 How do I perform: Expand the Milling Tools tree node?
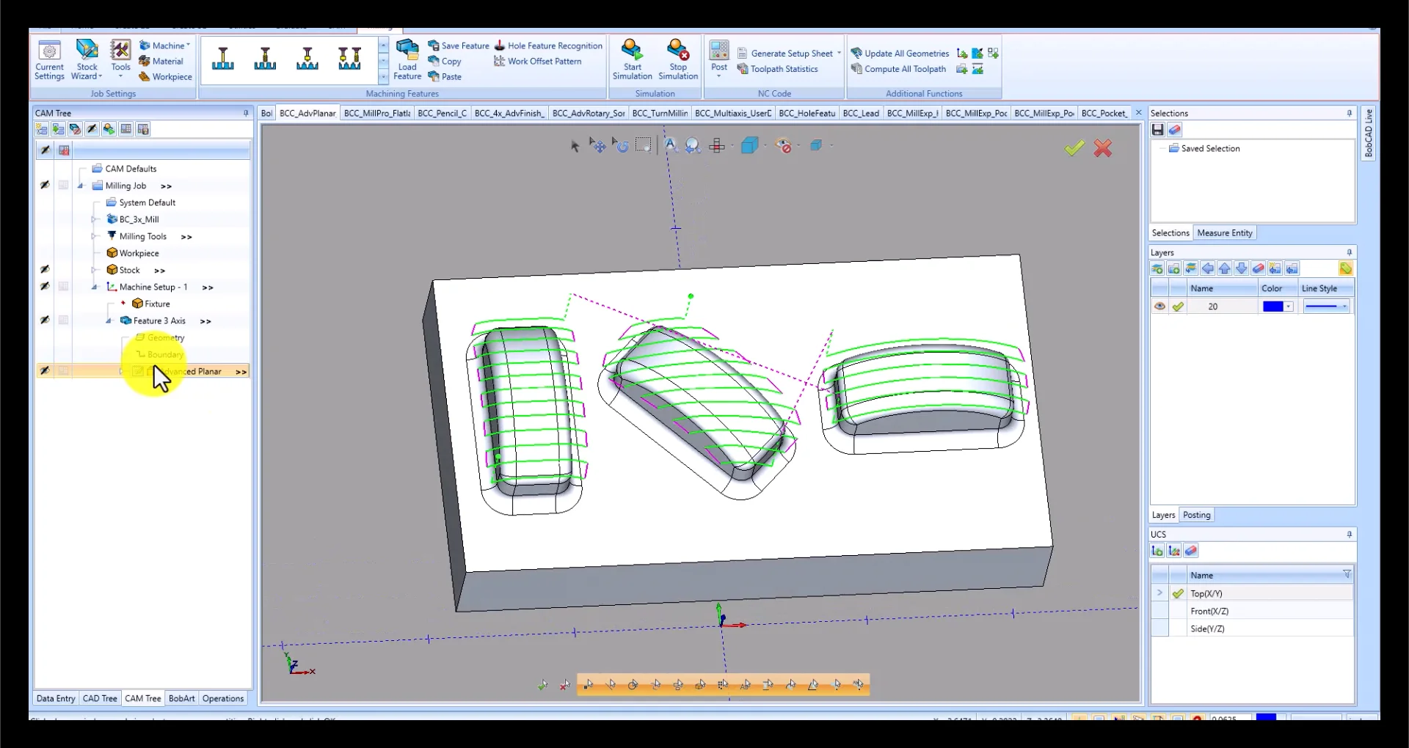[94, 236]
